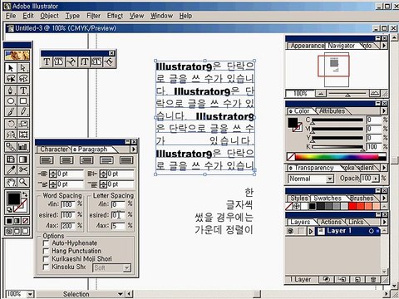Switch to the Appearance tab

click(307, 46)
